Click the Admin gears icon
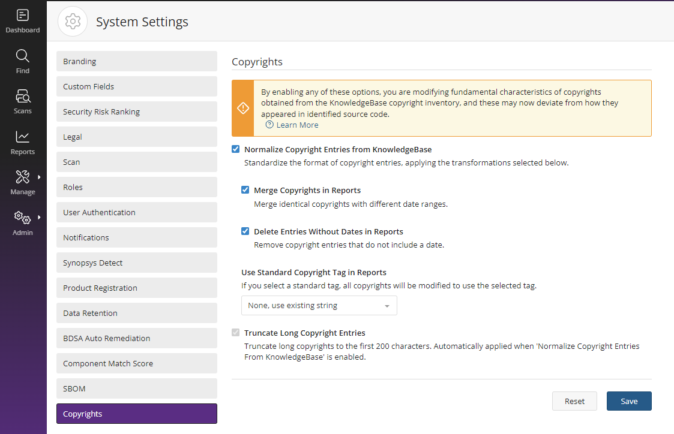The width and height of the screenshot is (674, 434). [x=23, y=218]
